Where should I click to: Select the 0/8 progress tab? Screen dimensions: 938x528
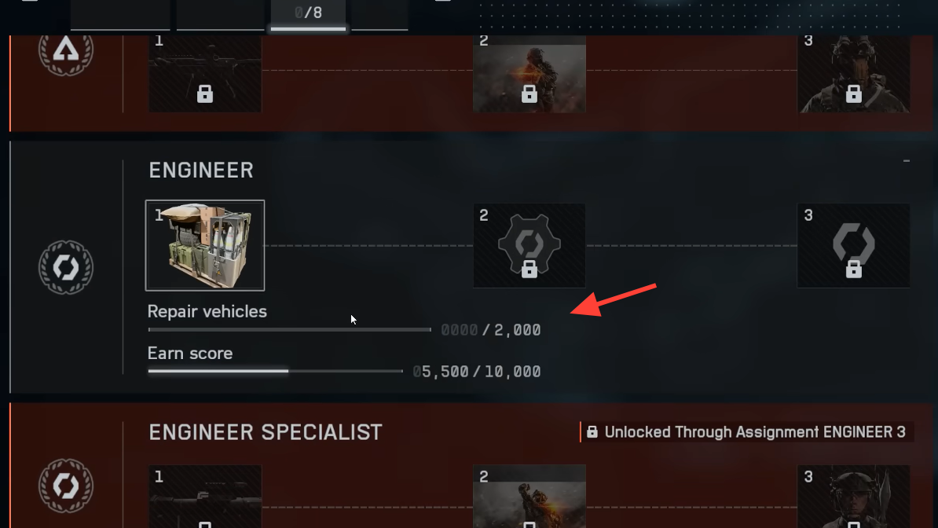pos(308,14)
